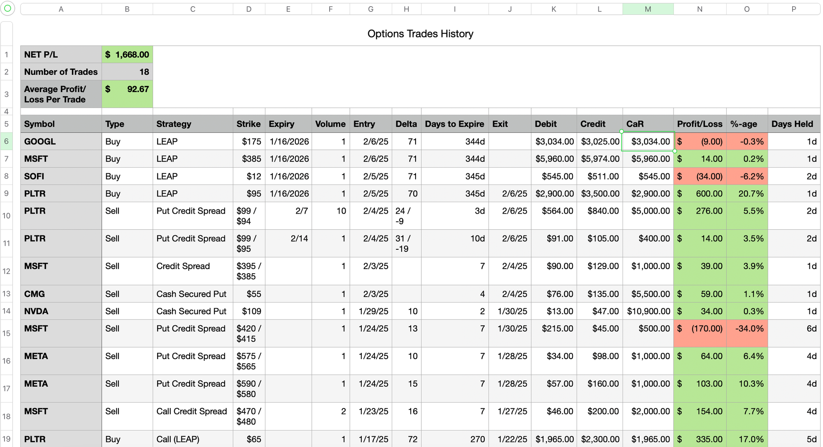Select the Average Profit/Loss value $92.67
This screenshot has width=823, height=447.
click(127, 94)
